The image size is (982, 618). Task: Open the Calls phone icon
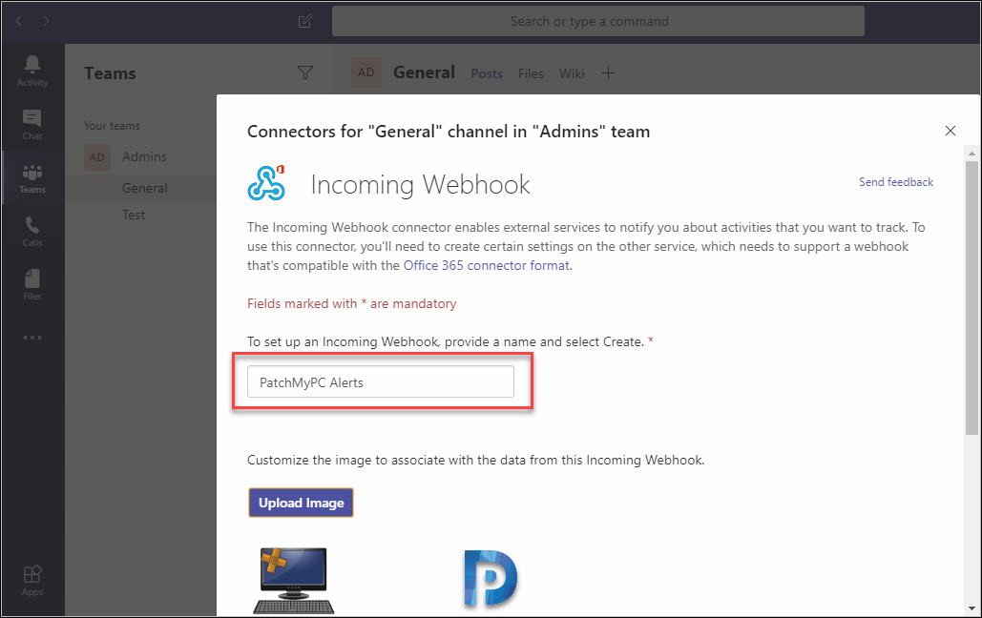[x=31, y=232]
